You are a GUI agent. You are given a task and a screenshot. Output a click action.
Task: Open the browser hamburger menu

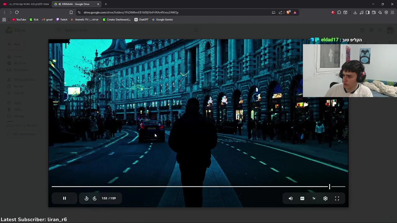click(x=392, y=12)
